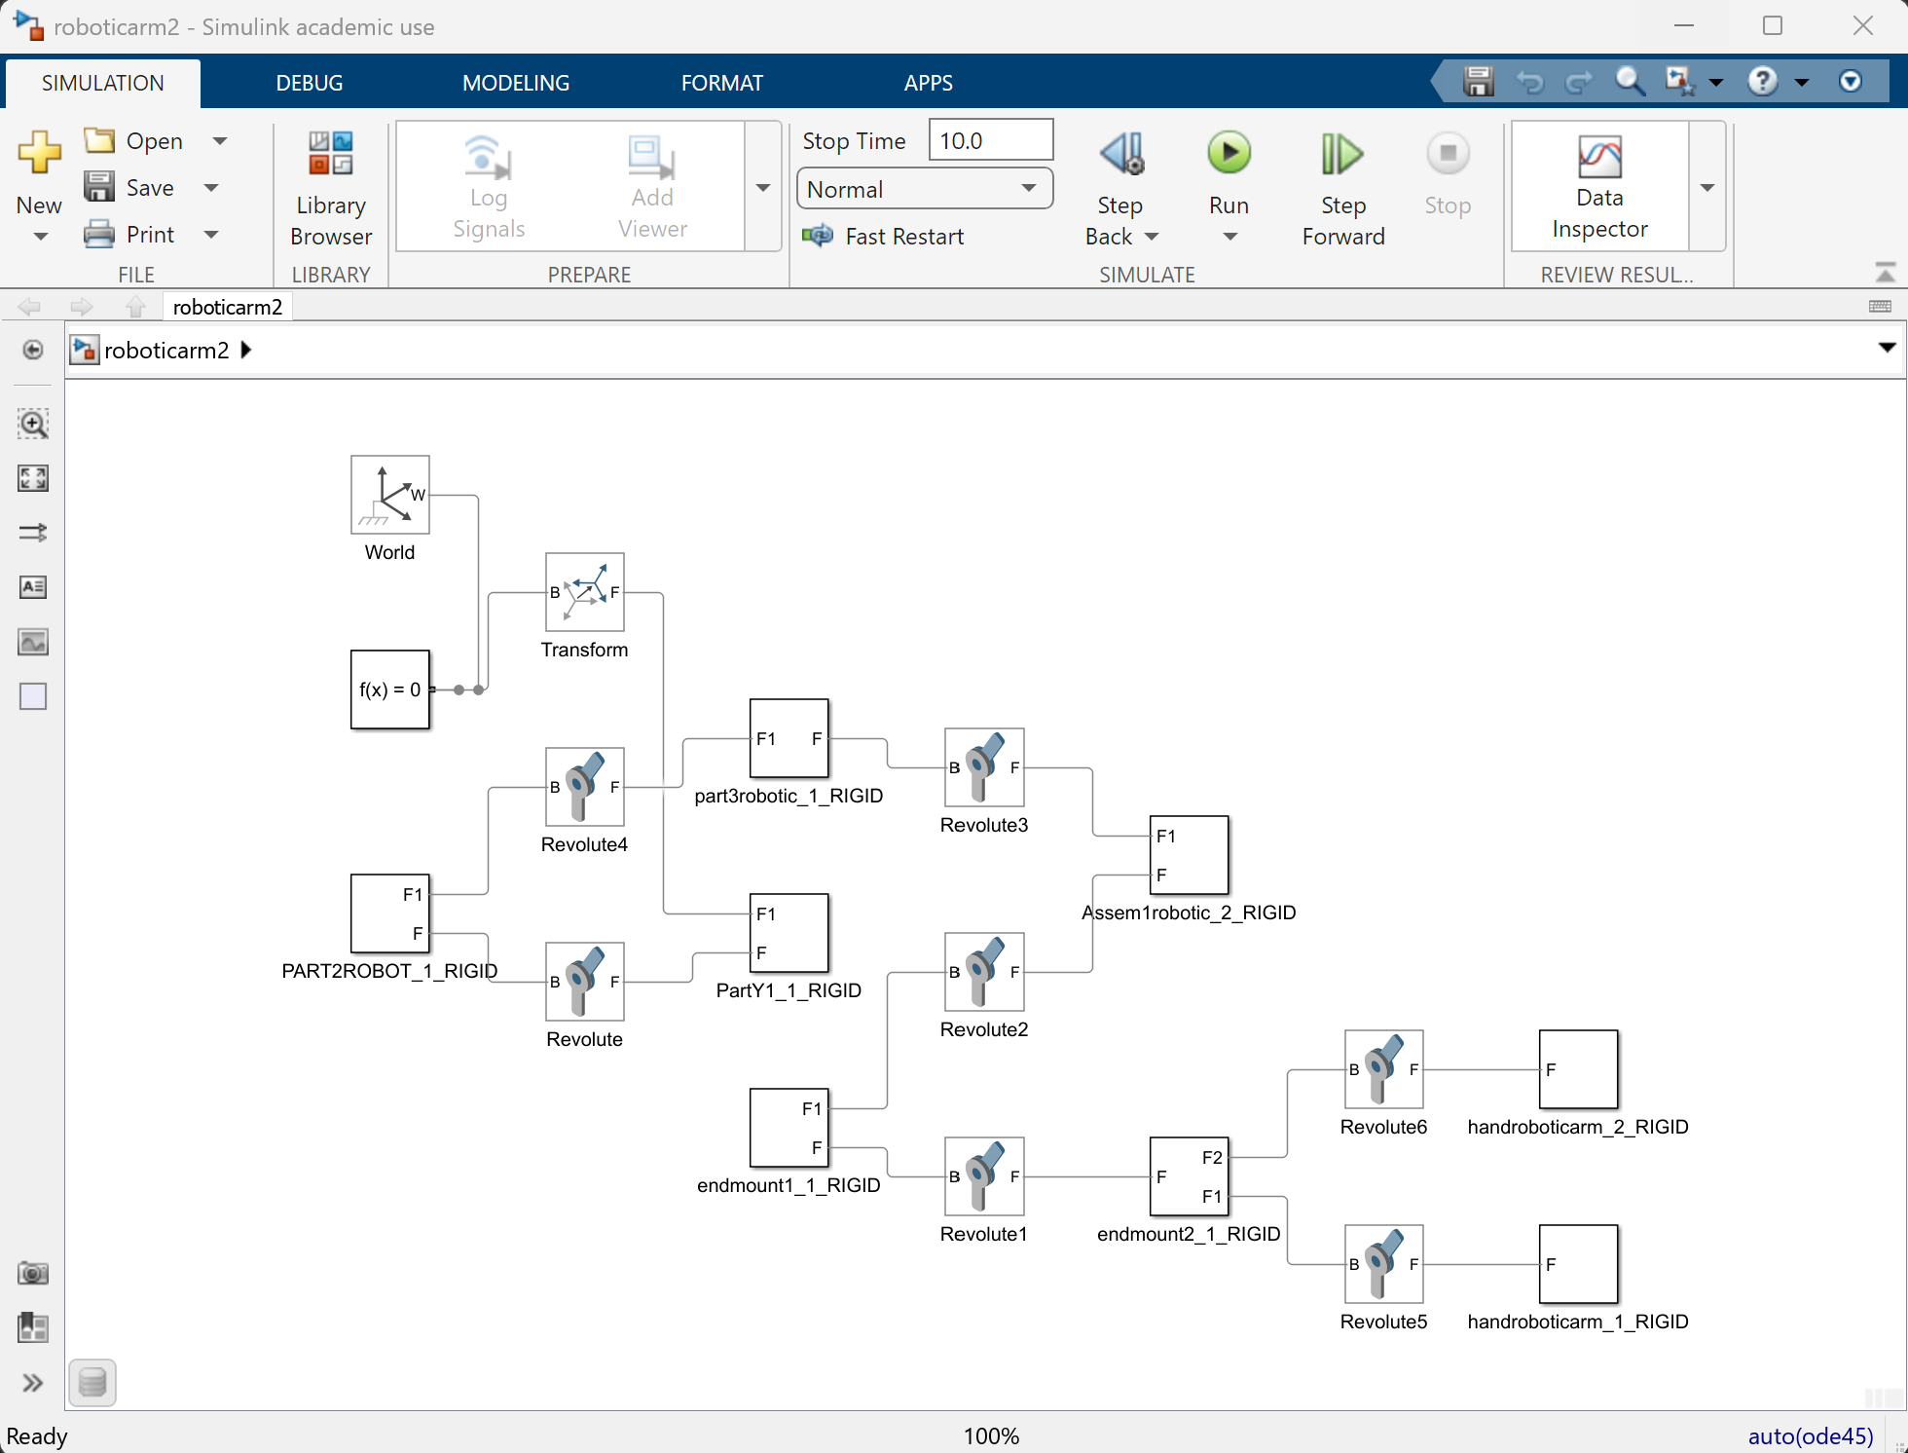Select the Revolute5 joint block
Viewport: 1908px width, 1453px height.
(x=1384, y=1264)
